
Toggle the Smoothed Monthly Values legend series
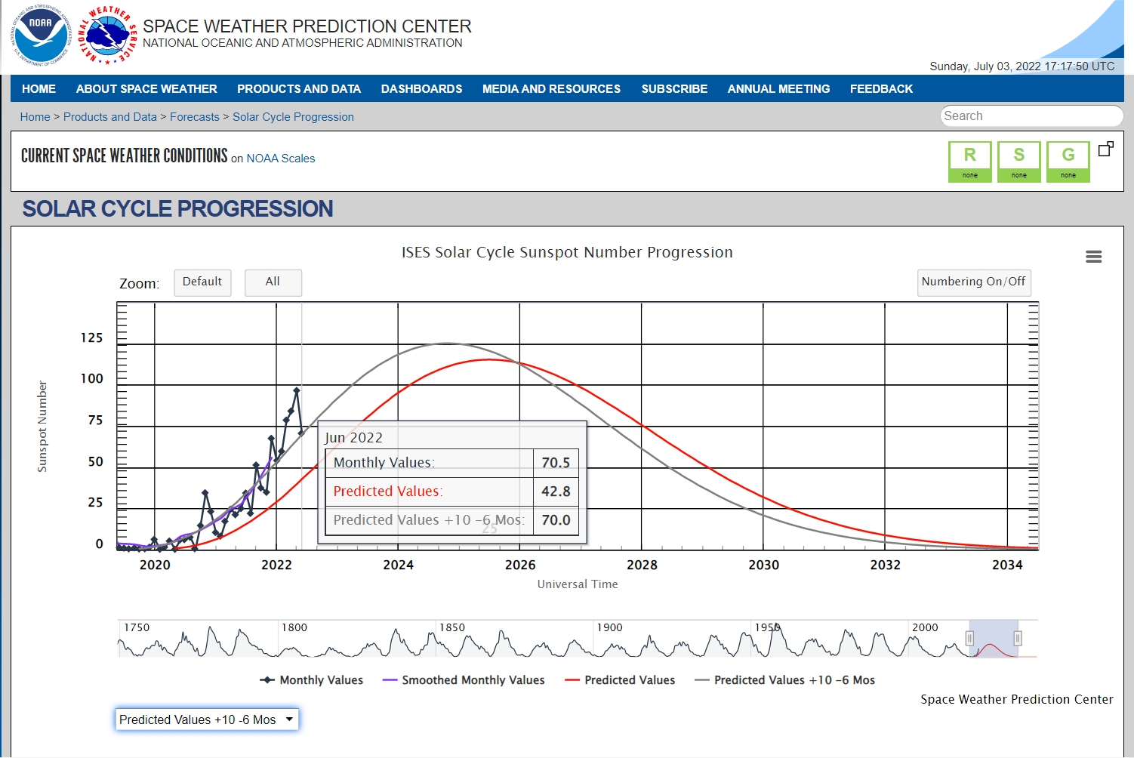(464, 680)
